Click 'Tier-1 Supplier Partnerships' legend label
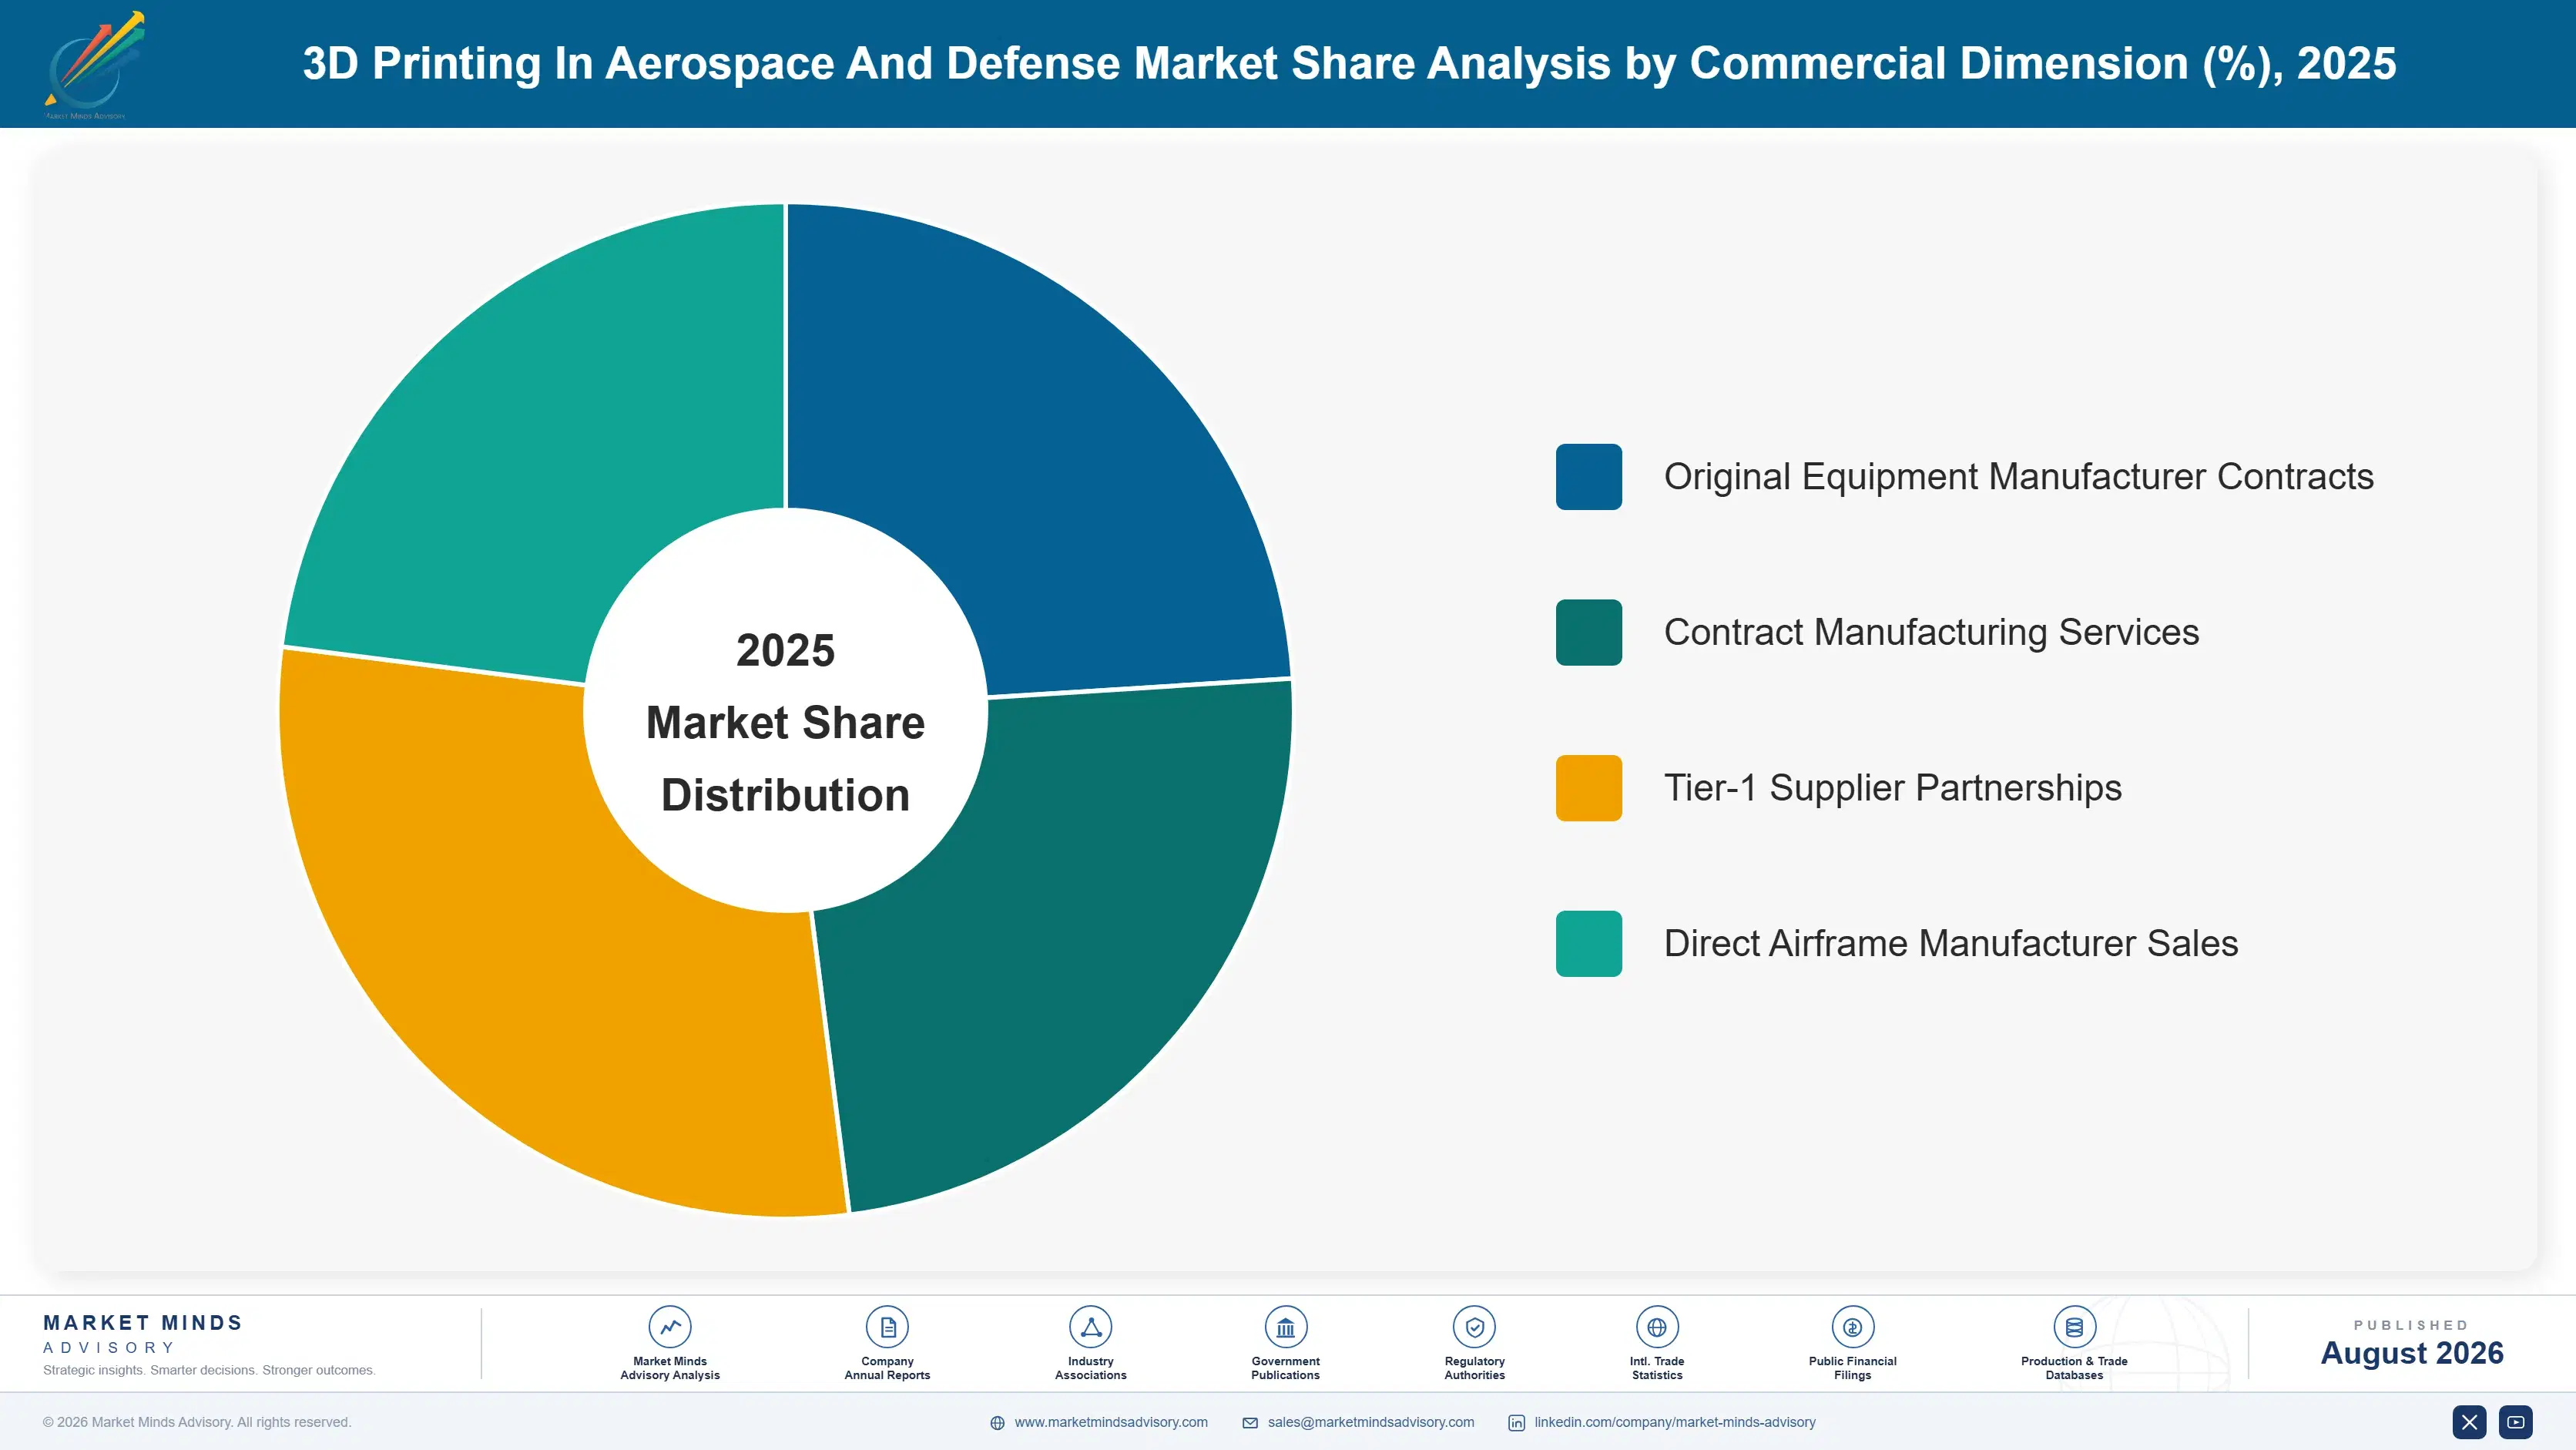Screen dimensions: 2576x1450 click(x=1892, y=788)
